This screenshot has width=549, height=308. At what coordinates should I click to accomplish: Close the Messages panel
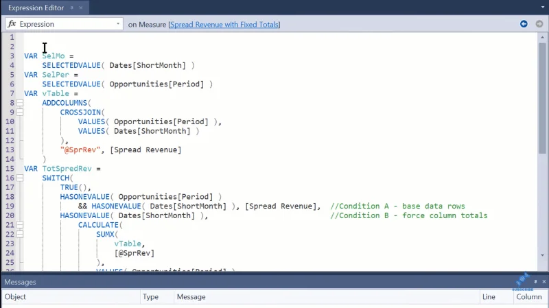[544, 281]
